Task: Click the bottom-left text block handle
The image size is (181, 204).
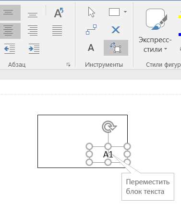Action: [x=89, y=162]
